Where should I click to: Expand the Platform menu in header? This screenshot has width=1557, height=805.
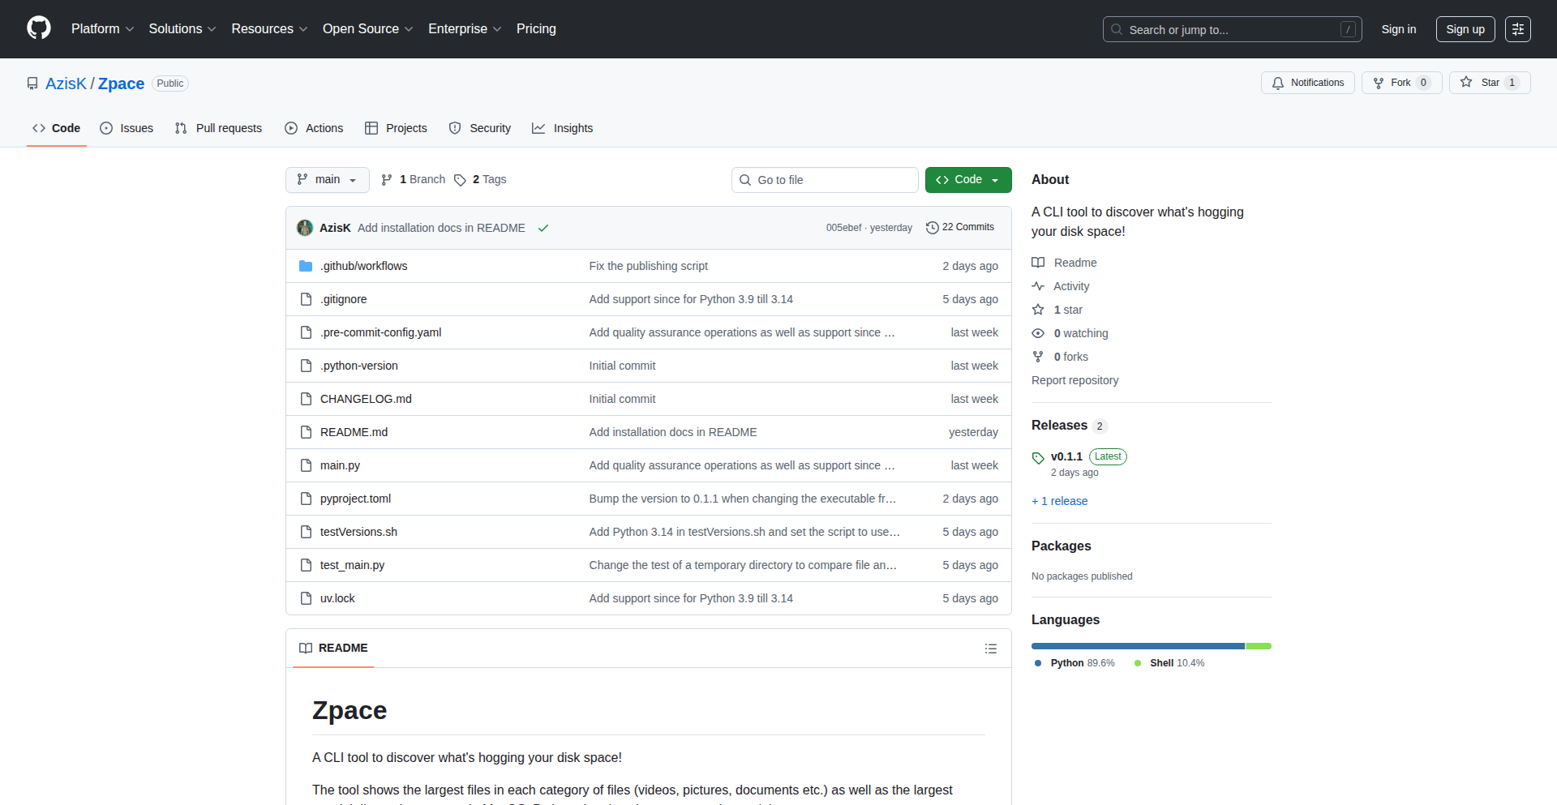[102, 29]
